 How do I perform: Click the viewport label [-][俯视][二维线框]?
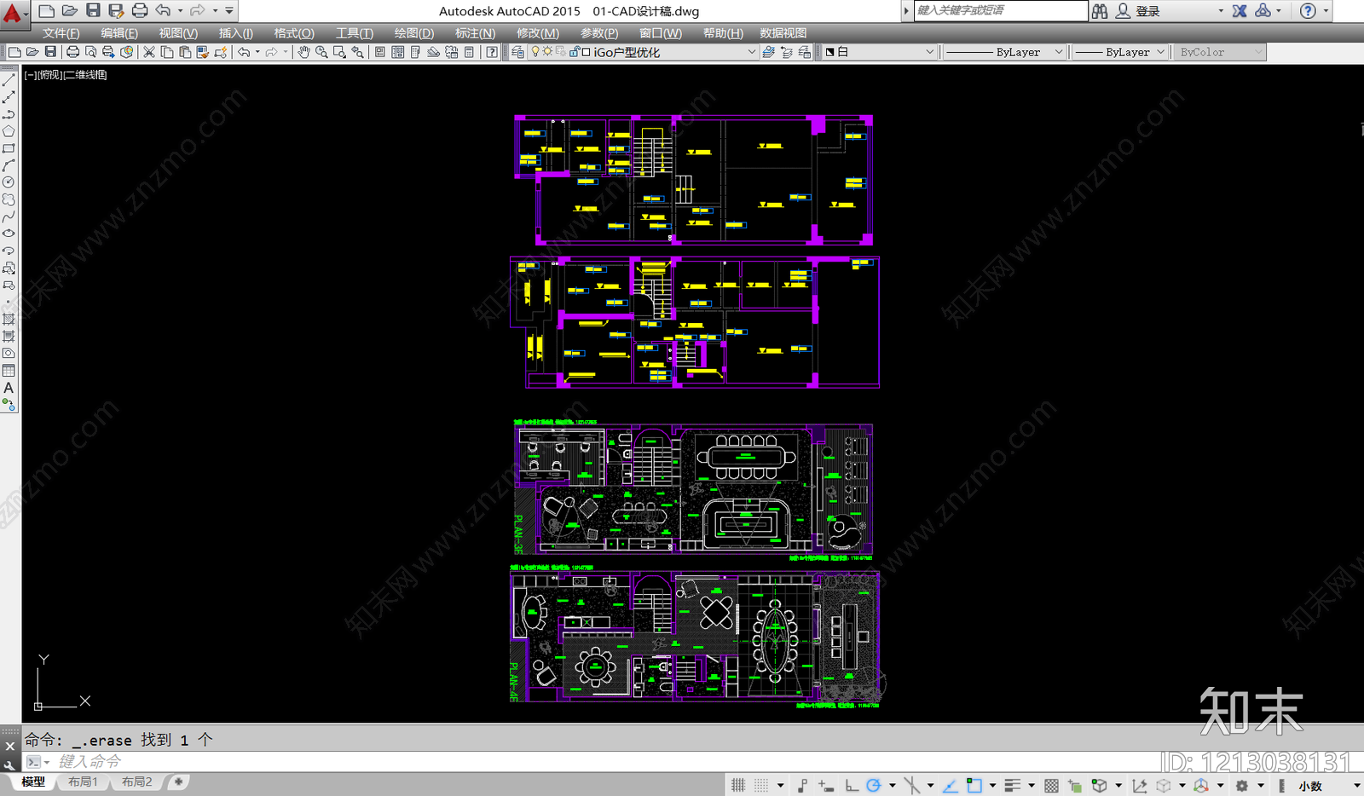[x=66, y=75]
